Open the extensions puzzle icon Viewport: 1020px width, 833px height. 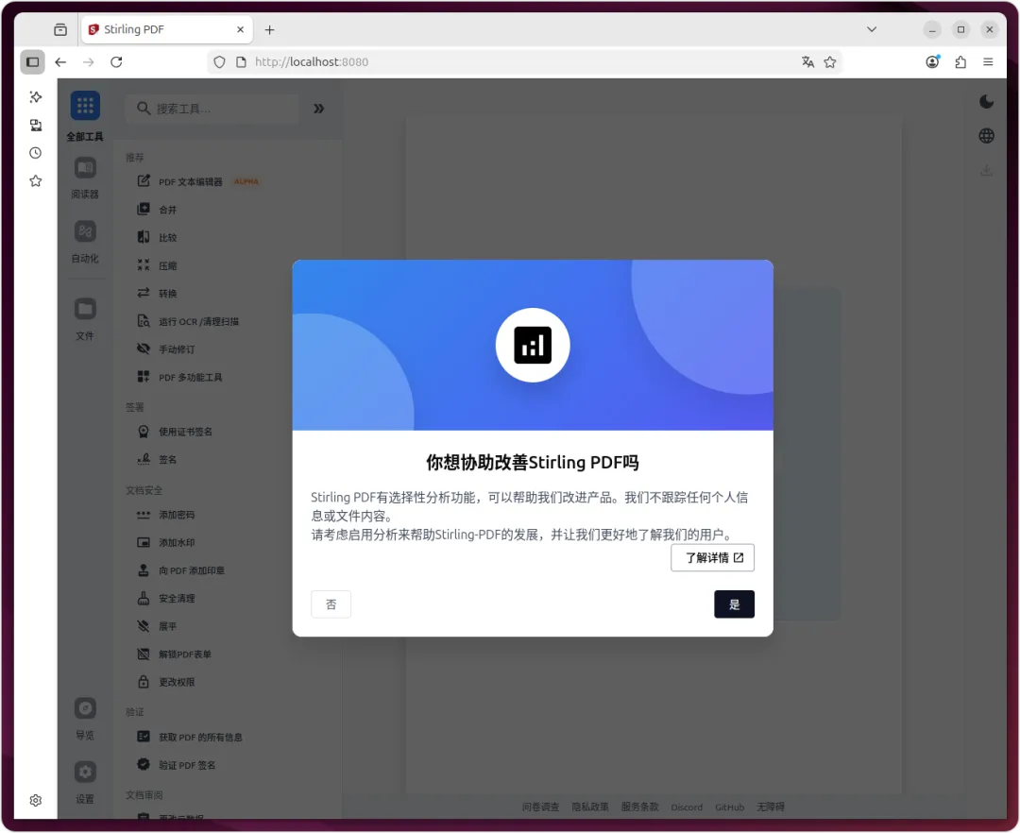[x=960, y=61]
